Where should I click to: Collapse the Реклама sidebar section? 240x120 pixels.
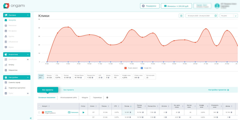(x=28, y=15)
